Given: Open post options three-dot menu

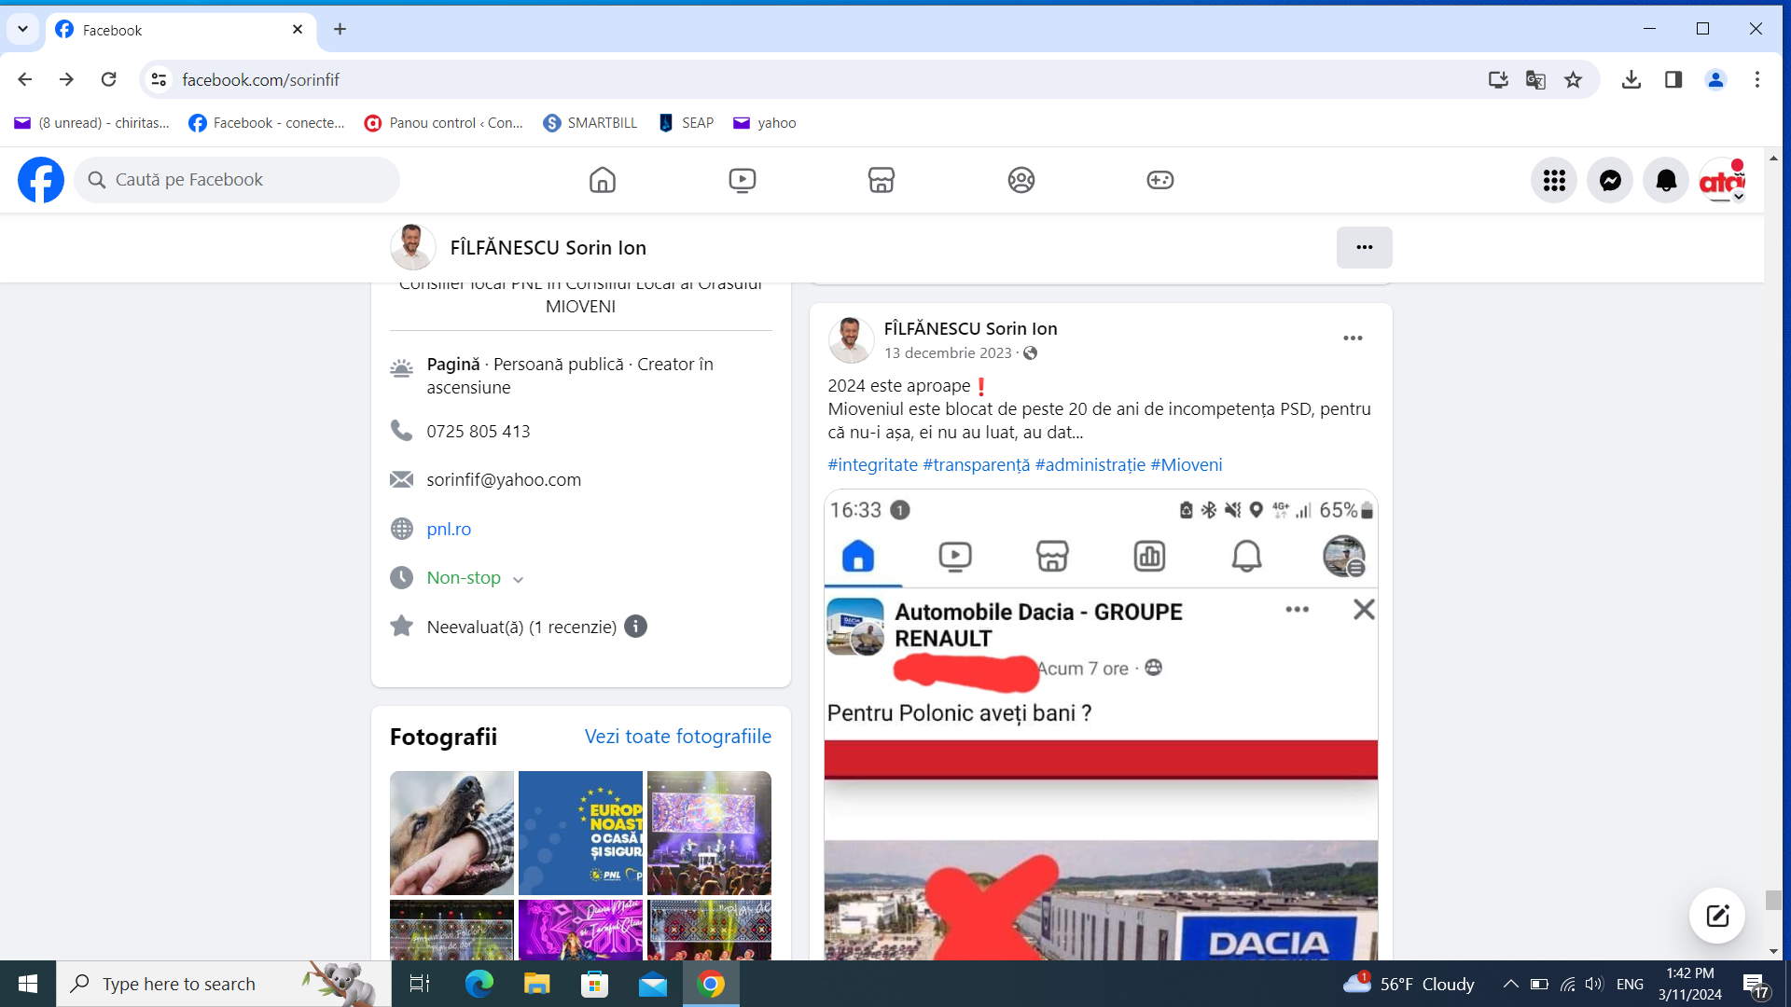Looking at the screenshot, I should 1353,338.
